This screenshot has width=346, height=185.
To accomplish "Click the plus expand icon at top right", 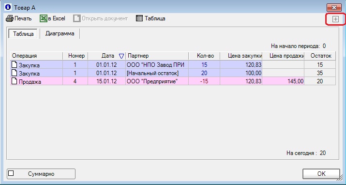I will (335, 19).
